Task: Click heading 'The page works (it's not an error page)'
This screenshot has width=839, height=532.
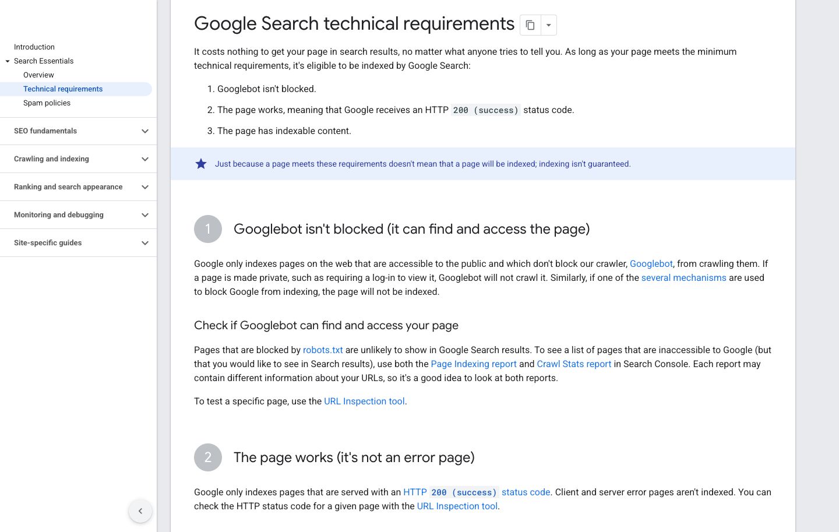Action: point(354,457)
